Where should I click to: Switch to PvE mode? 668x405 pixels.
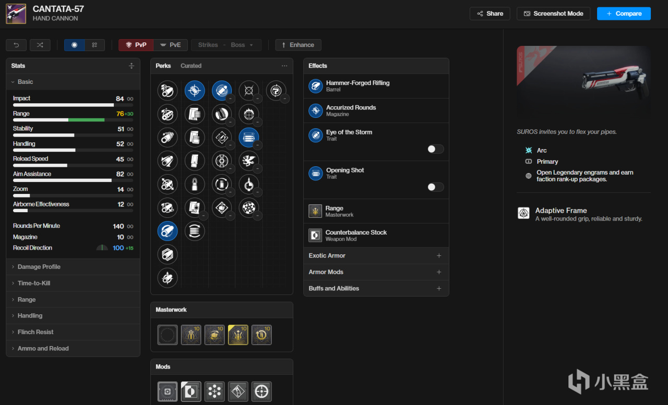click(170, 45)
